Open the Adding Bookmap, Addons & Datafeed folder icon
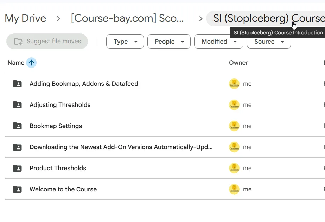 coord(17,84)
